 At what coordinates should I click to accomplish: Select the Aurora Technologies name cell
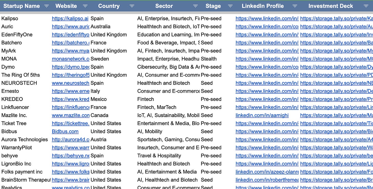tap(25, 140)
